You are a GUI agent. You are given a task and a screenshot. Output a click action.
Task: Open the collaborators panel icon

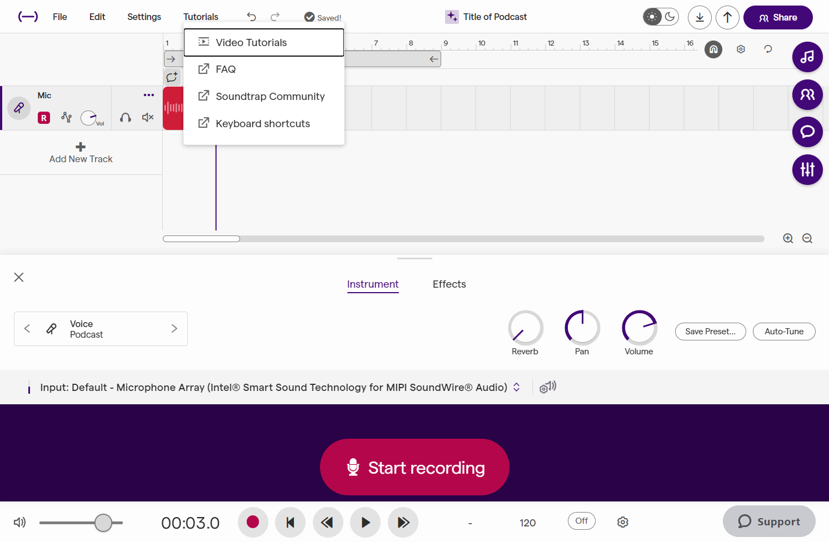click(x=807, y=94)
